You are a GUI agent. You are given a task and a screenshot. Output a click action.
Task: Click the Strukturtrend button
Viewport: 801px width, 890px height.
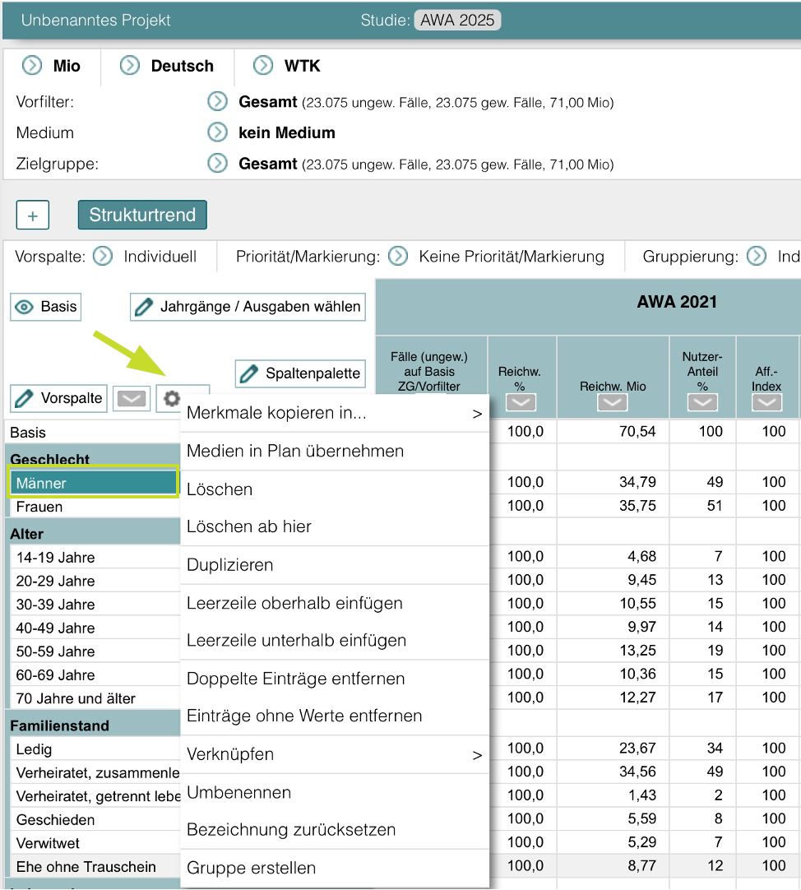point(142,215)
